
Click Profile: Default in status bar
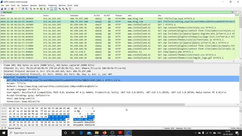(236, 128)
